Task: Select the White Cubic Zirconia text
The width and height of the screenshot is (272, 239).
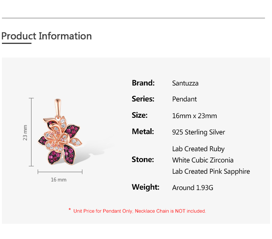Action: [202, 160]
